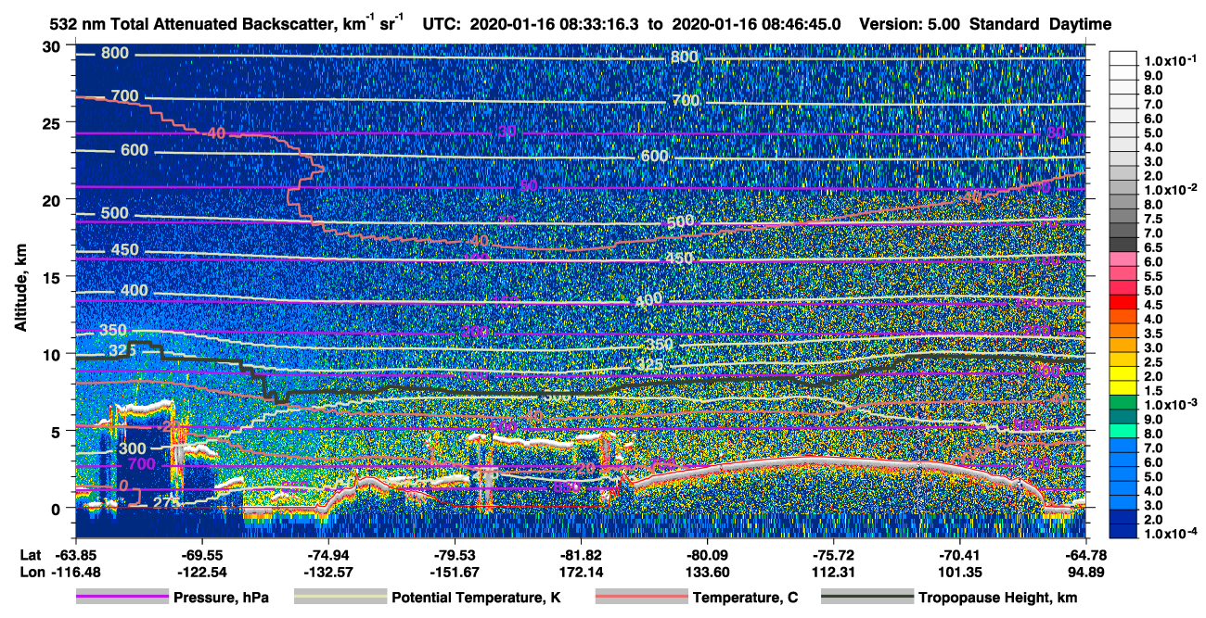Select longitude value '172.14'
Image resolution: width=1206 pixels, height=618 pixels.
tap(581, 571)
